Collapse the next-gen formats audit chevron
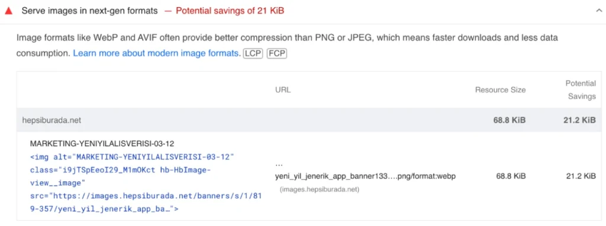606x226 pixels. (599, 11)
